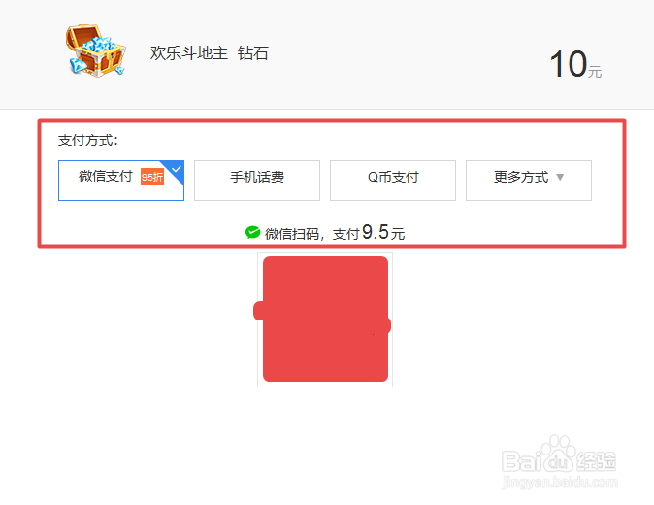Select 微信支付 payment method

coord(121,181)
